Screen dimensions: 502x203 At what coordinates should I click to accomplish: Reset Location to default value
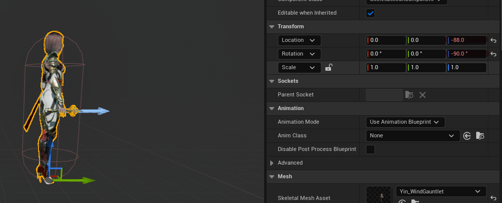(x=493, y=40)
